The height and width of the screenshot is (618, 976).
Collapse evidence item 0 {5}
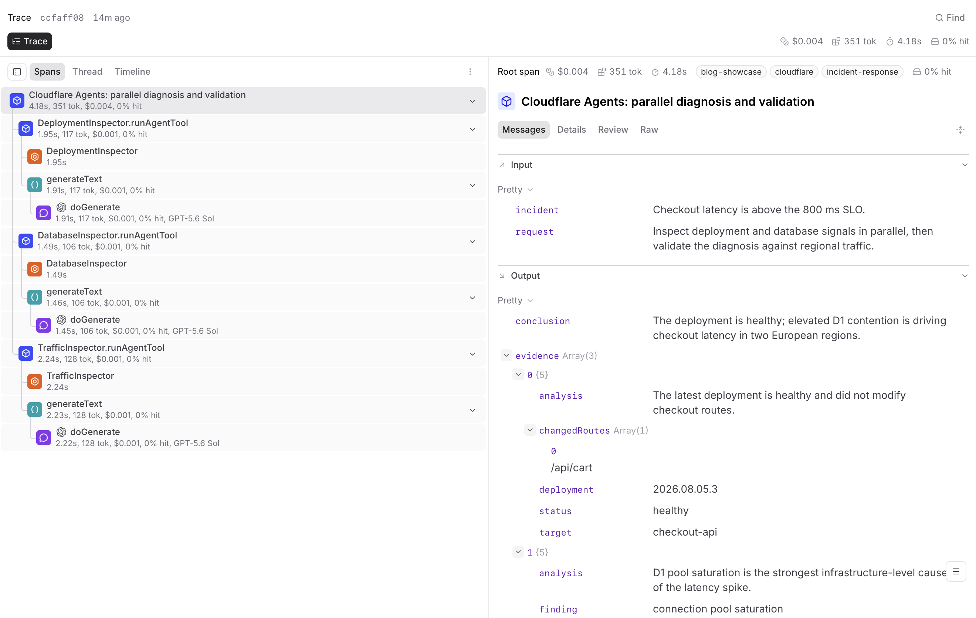click(x=518, y=374)
